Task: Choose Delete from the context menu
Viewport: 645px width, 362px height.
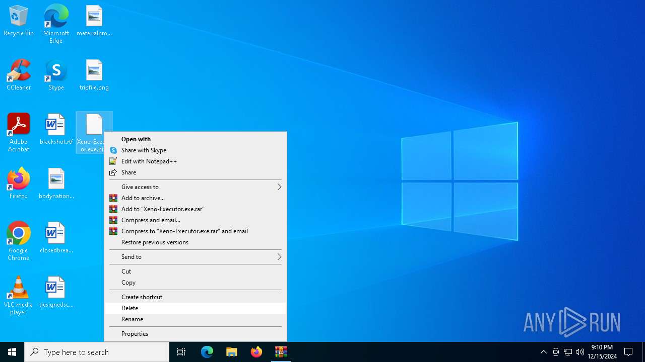Action: [x=196, y=308]
